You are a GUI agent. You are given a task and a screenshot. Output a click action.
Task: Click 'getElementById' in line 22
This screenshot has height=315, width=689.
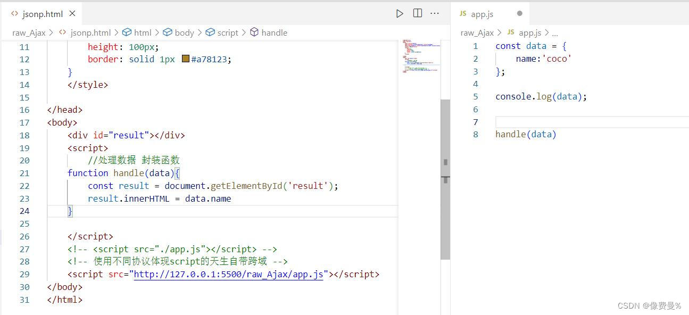point(246,186)
